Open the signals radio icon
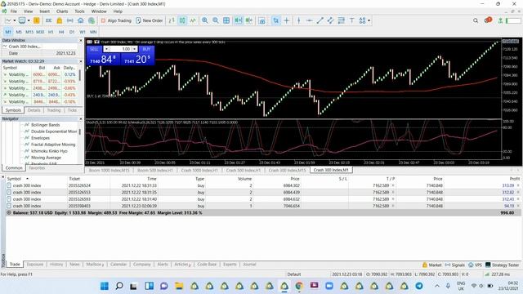523x294 pixels. tap(70, 20)
